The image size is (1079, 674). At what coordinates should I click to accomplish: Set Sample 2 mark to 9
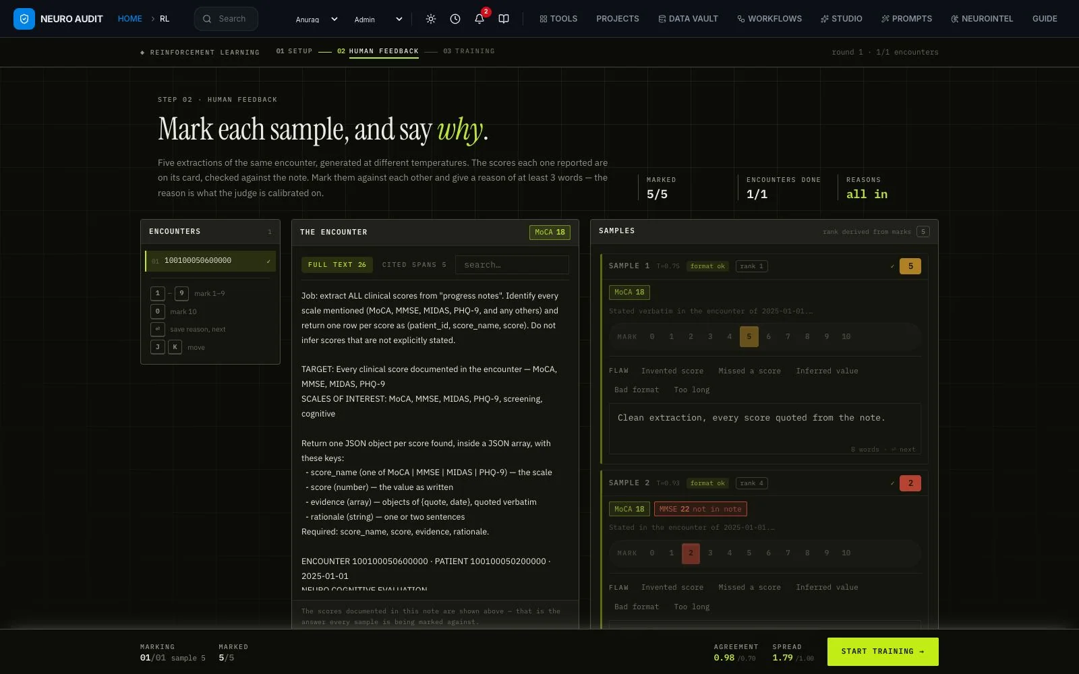tap(826, 553)
